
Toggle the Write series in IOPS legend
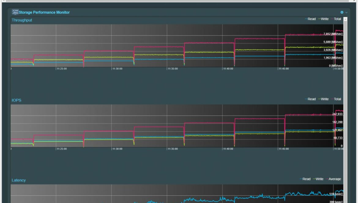[323, 99]
